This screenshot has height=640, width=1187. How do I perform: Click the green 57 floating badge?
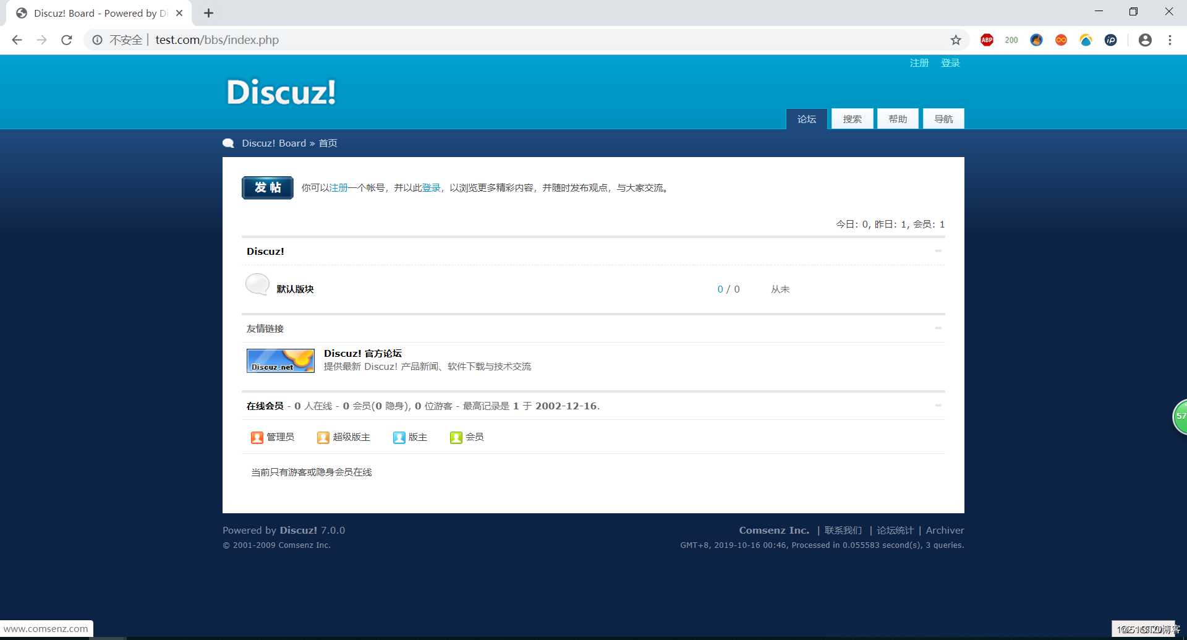point(1180,417)
